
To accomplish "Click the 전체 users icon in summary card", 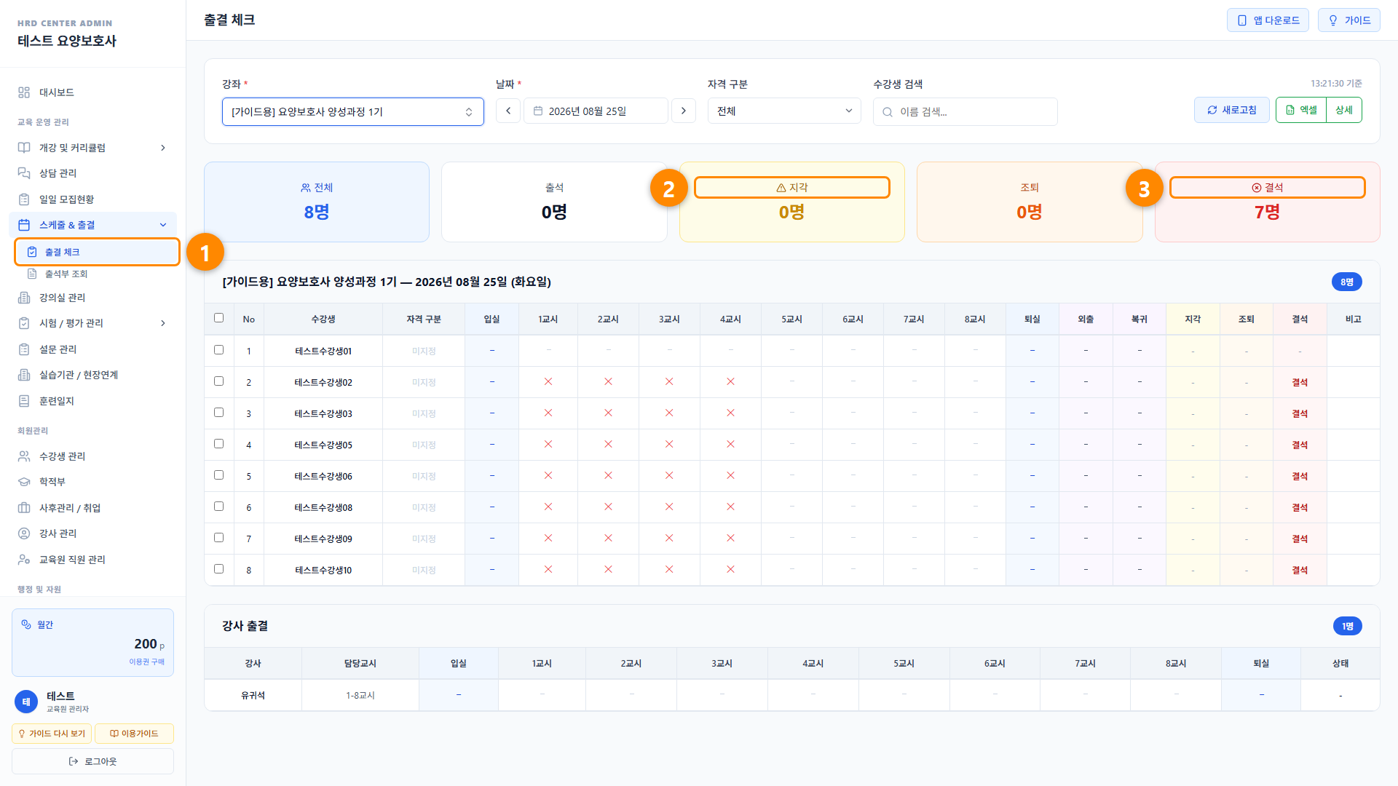I will (306, 188).
